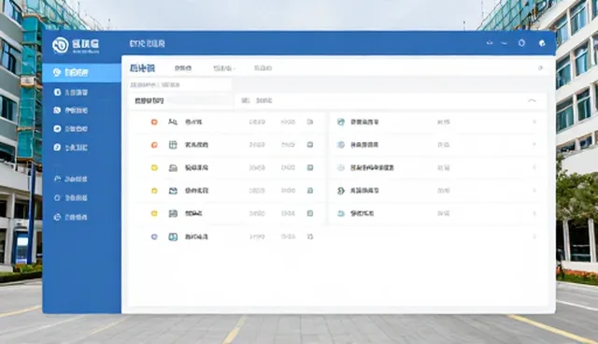Open the middle item of the lower sidebar group
The width and height of the screenshot is (598, 344).
[71, 197]
